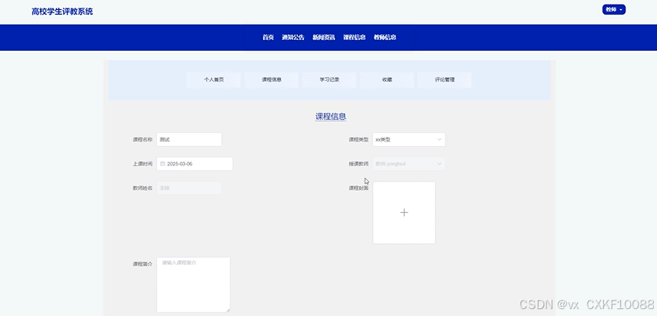
Task: Click the 课程简介 text area
Action: (x=193, y=284)
